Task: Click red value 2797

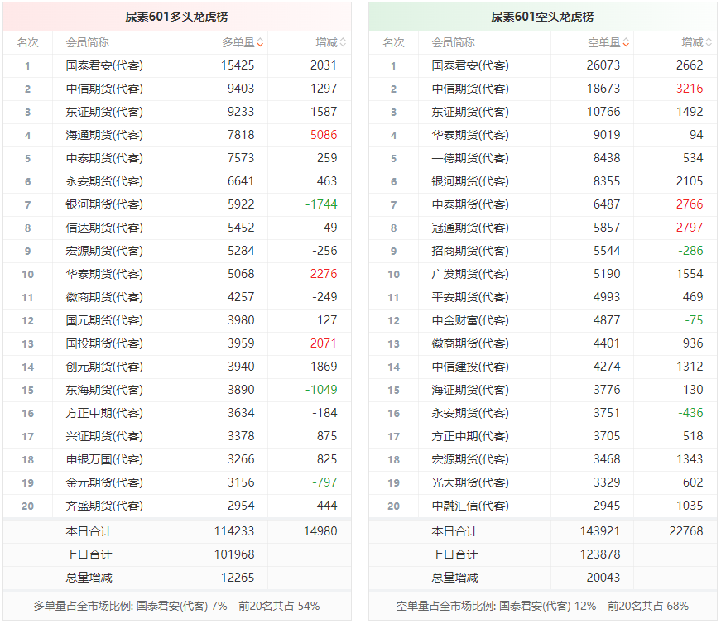Action: [x=690, y=228]
